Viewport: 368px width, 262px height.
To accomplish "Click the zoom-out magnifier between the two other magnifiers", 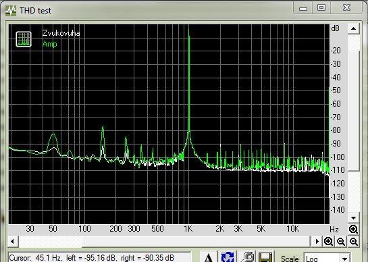I will click(x=341, y=241).
